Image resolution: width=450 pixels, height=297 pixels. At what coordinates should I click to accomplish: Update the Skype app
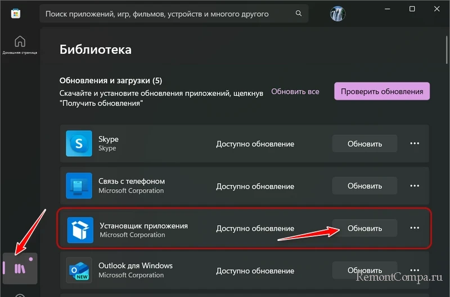364,144
